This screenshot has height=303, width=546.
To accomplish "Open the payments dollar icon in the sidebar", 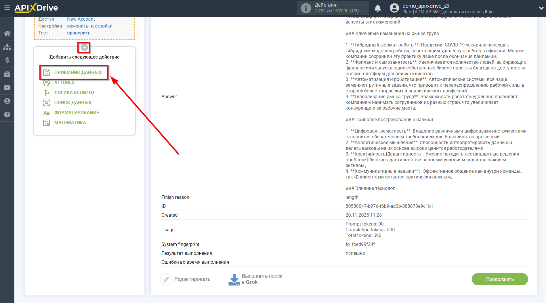I will coord(7,60).
